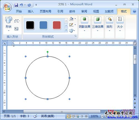Click the vertical scrollbar thumb
The image size is (139, 120).
coord(135,59)
